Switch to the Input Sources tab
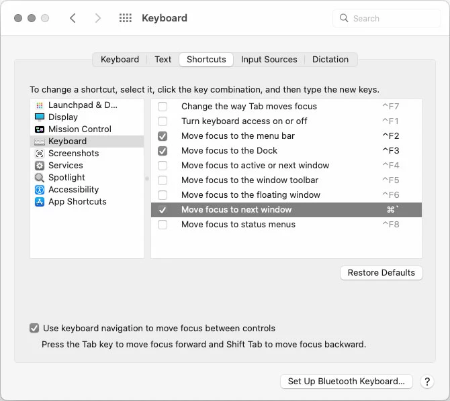The height and width of the screenshot is (401, 450). (x=269, y=60)
